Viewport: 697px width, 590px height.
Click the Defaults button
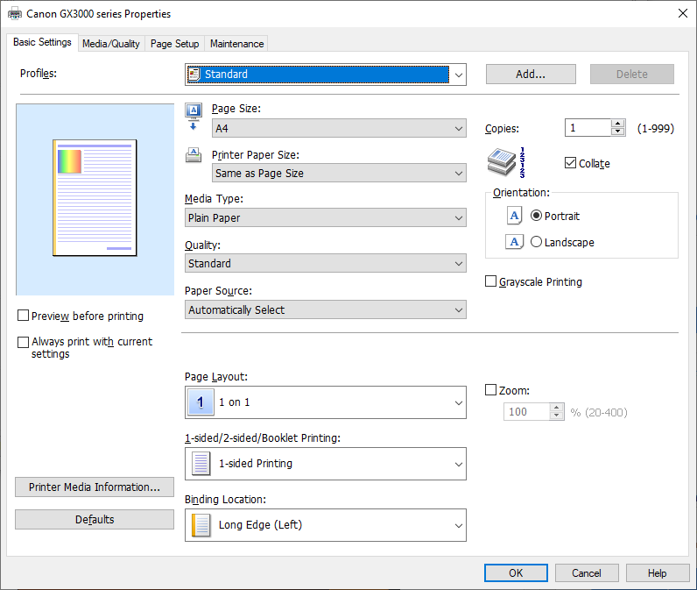click(x=95, y=520)
